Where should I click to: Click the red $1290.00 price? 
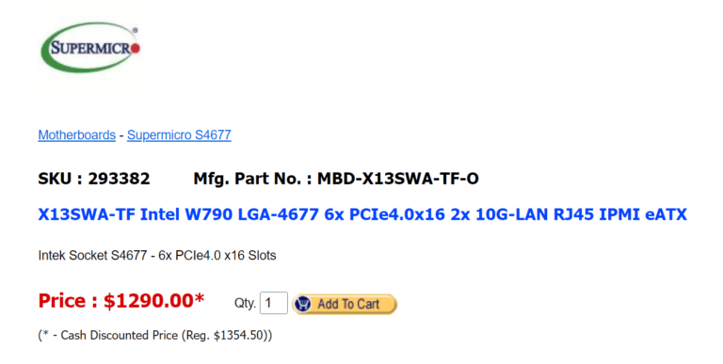pyautogui.click(x=148, y=301)
